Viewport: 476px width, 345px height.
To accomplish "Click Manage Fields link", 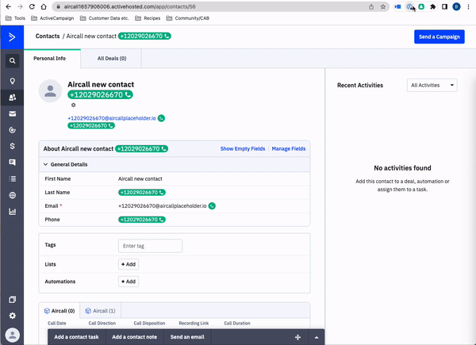I will 289,148.
